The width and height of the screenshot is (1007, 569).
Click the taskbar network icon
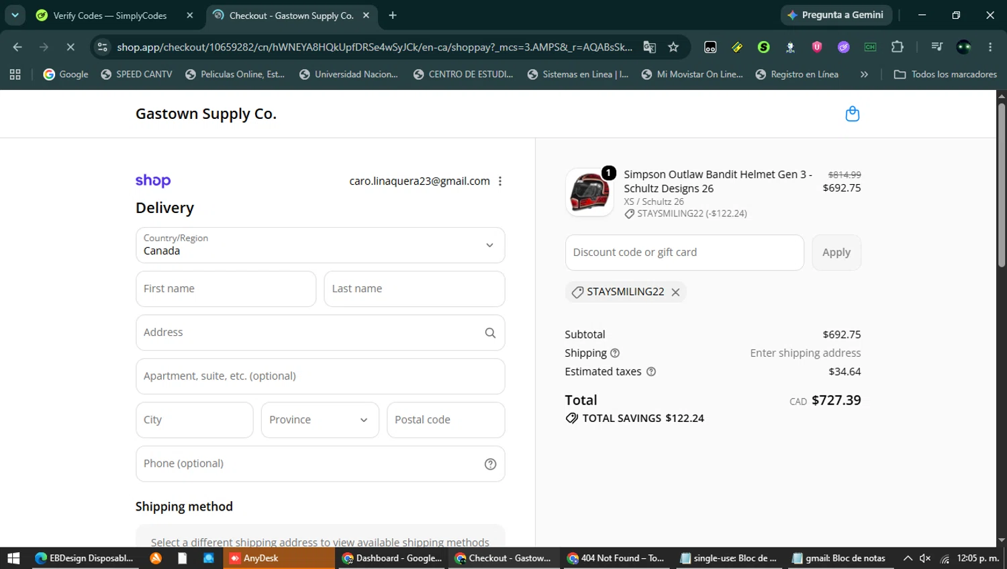coord(945,558)
